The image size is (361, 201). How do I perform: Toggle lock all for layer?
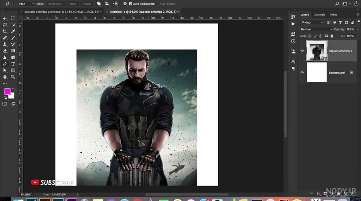(x=332, y=36)
